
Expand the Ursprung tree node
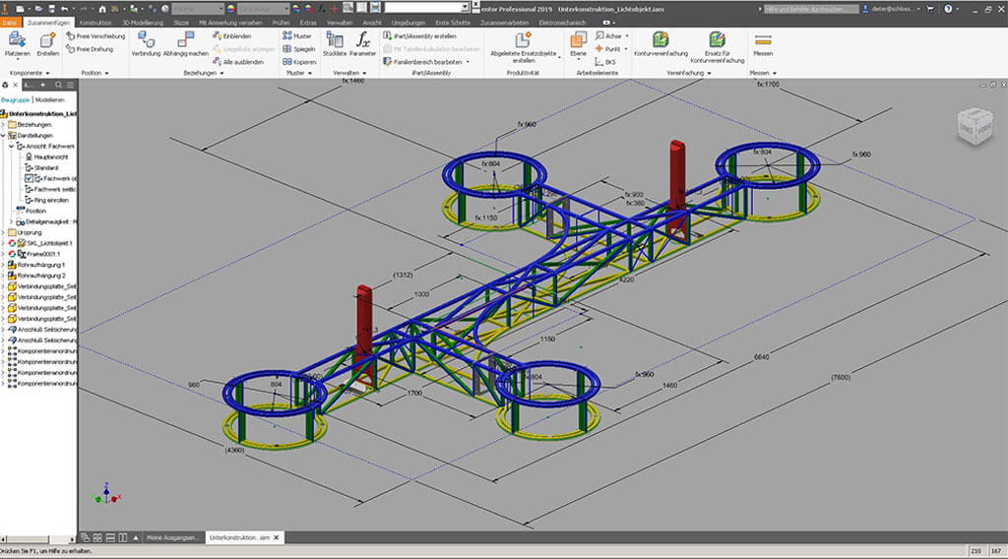5,232
